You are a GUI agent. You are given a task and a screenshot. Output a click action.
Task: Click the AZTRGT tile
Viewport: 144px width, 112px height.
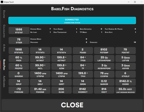point(62,58)
